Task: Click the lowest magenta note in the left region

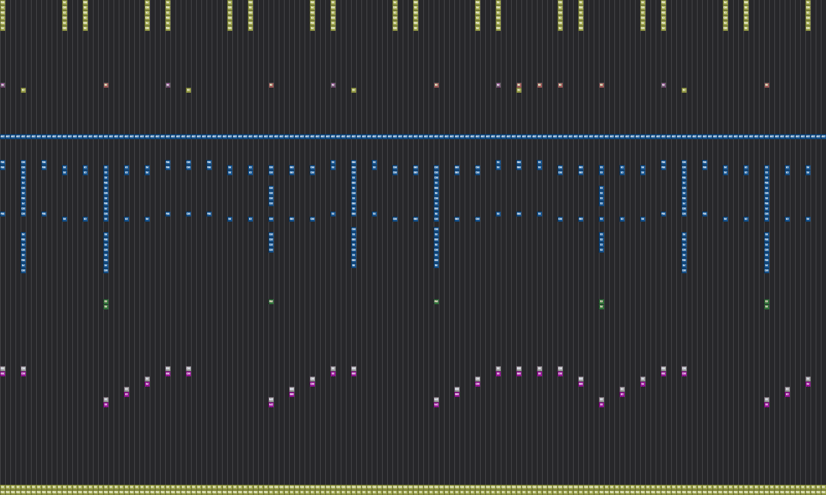Action: [x=107, y=403]
